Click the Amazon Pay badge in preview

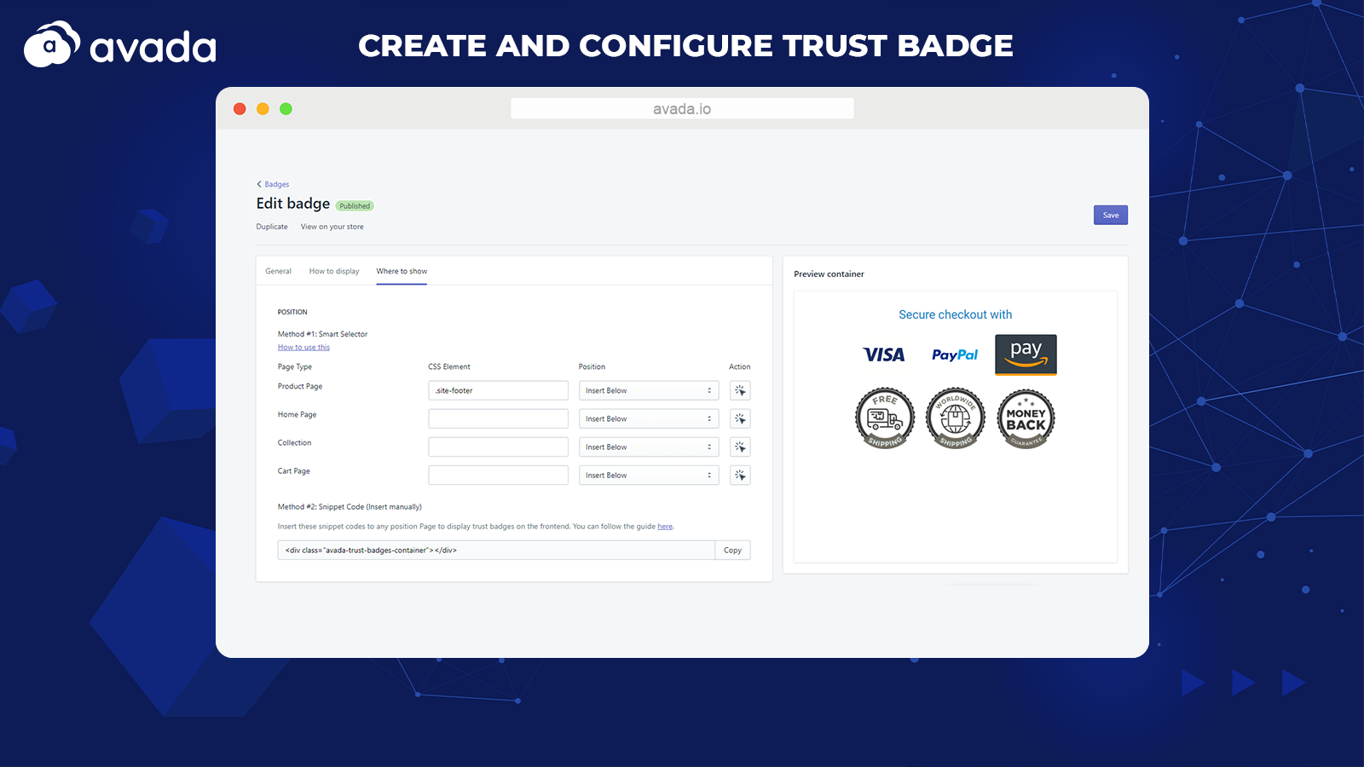coord(1026,355)
